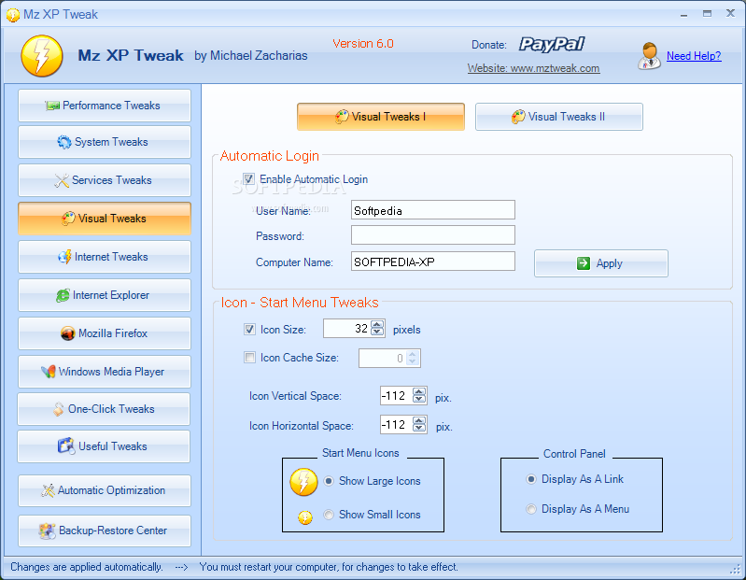
Task: Select the Visual Tweaks sidebar section
Action: pos(105,219)
